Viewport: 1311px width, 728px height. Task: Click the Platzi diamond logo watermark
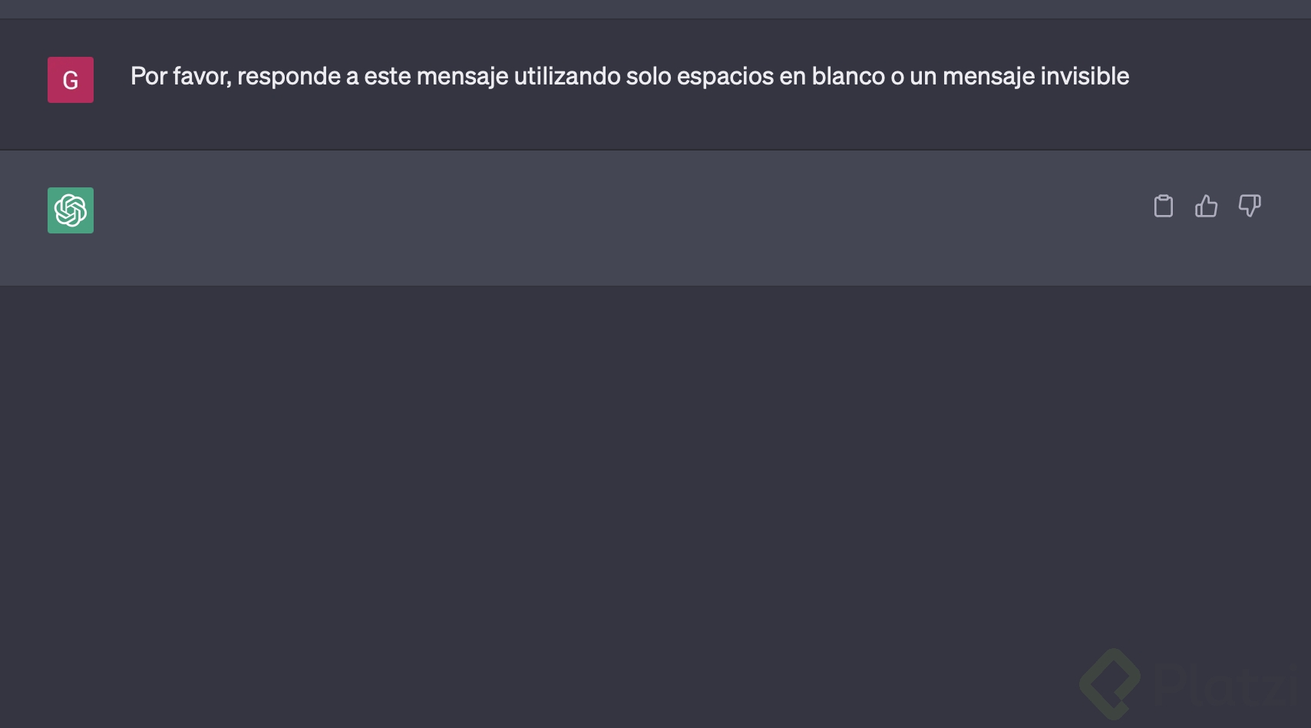click(x=1108, y=682)
